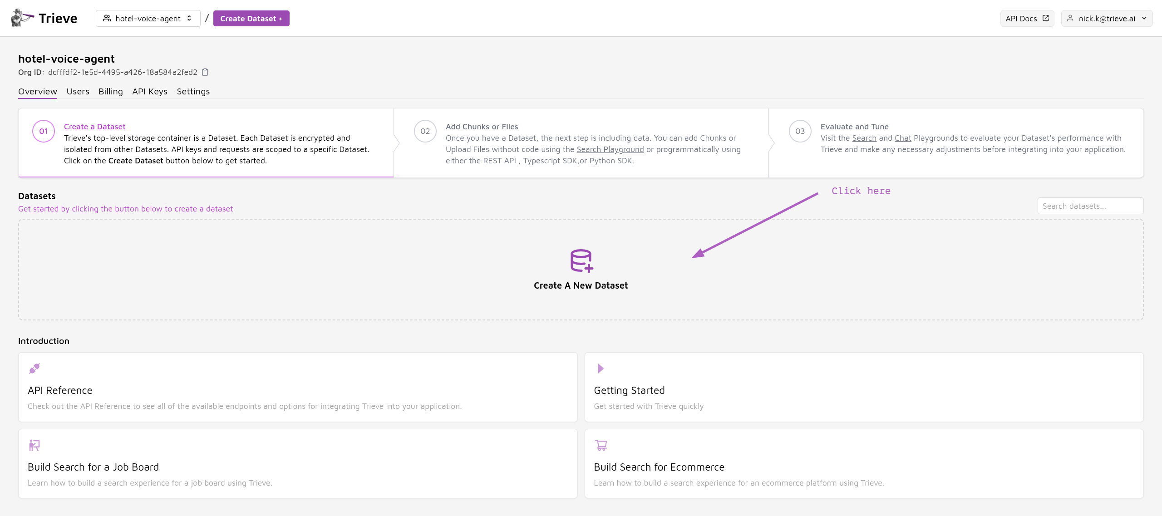Open the nick.k@trieve.ai account menu
Viewport: 1162px width, 516px height.
point(1107,18)
